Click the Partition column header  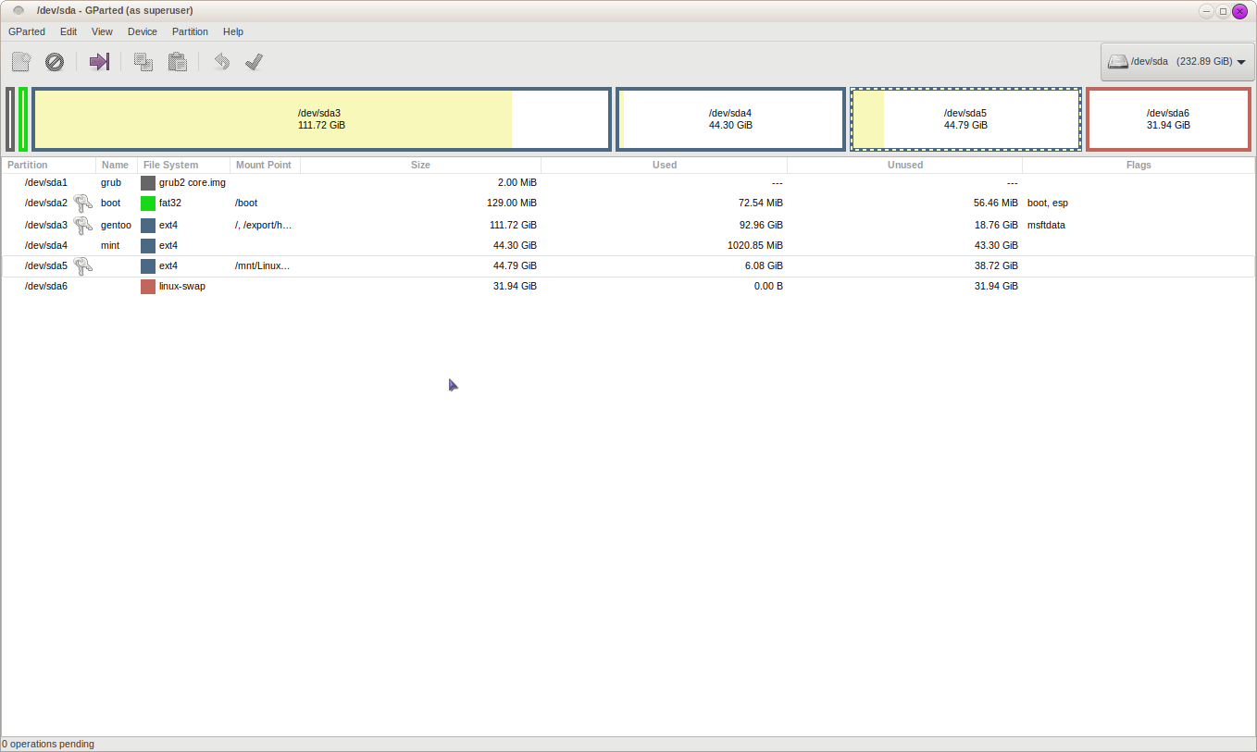point(49,165)
